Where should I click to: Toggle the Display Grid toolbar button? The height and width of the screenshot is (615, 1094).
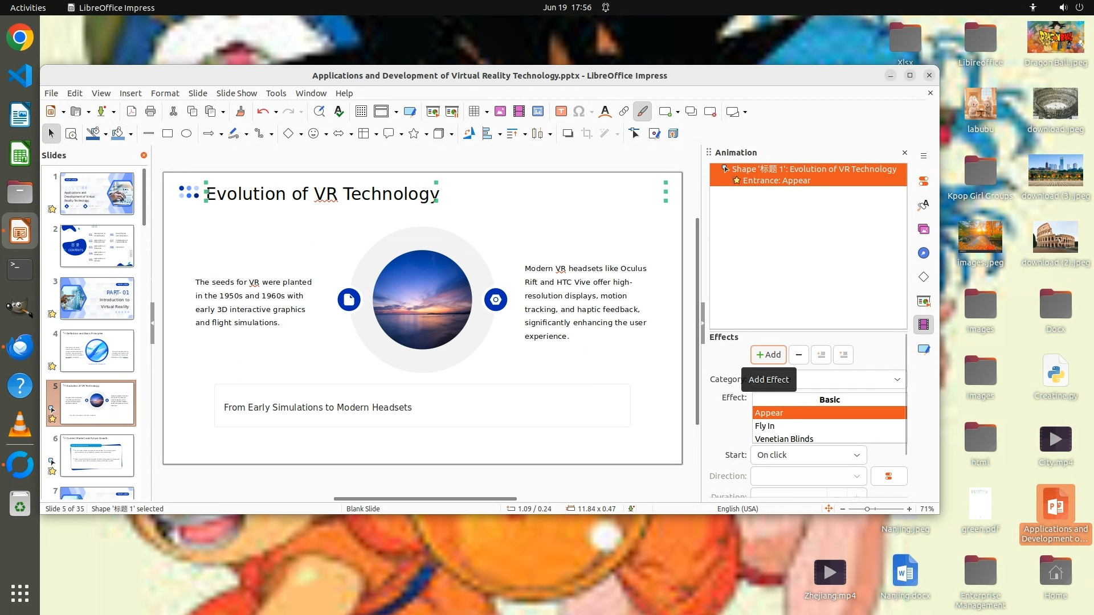[x=361, y=112]
